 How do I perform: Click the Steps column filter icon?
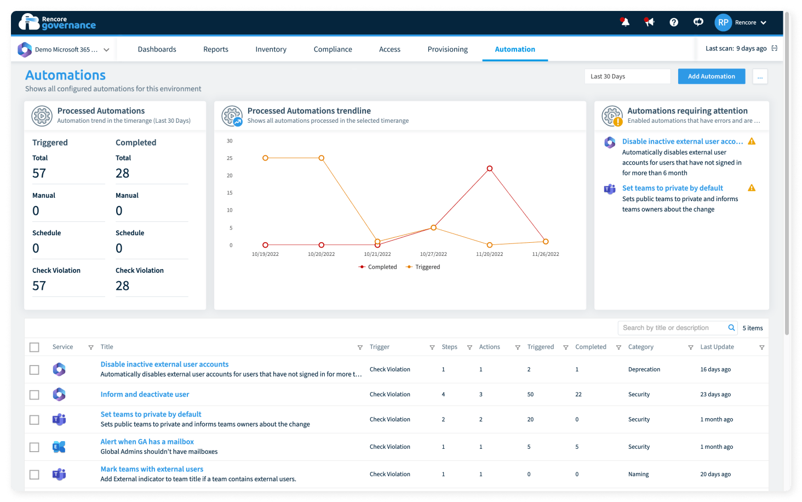pyautogui.click(x=469, y=347)
